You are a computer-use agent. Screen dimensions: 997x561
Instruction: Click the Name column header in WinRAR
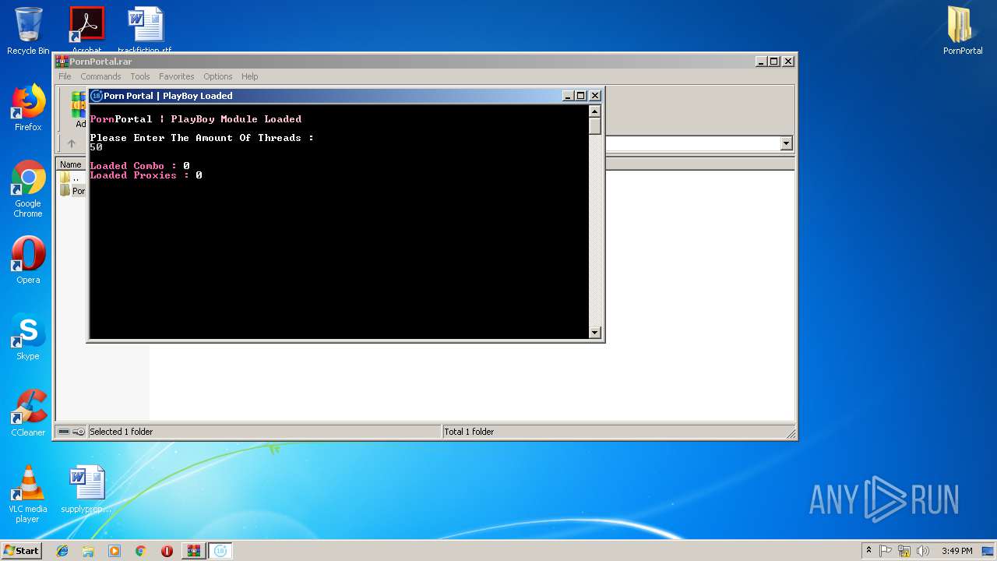pyautogui.click(x=71, y=164)
